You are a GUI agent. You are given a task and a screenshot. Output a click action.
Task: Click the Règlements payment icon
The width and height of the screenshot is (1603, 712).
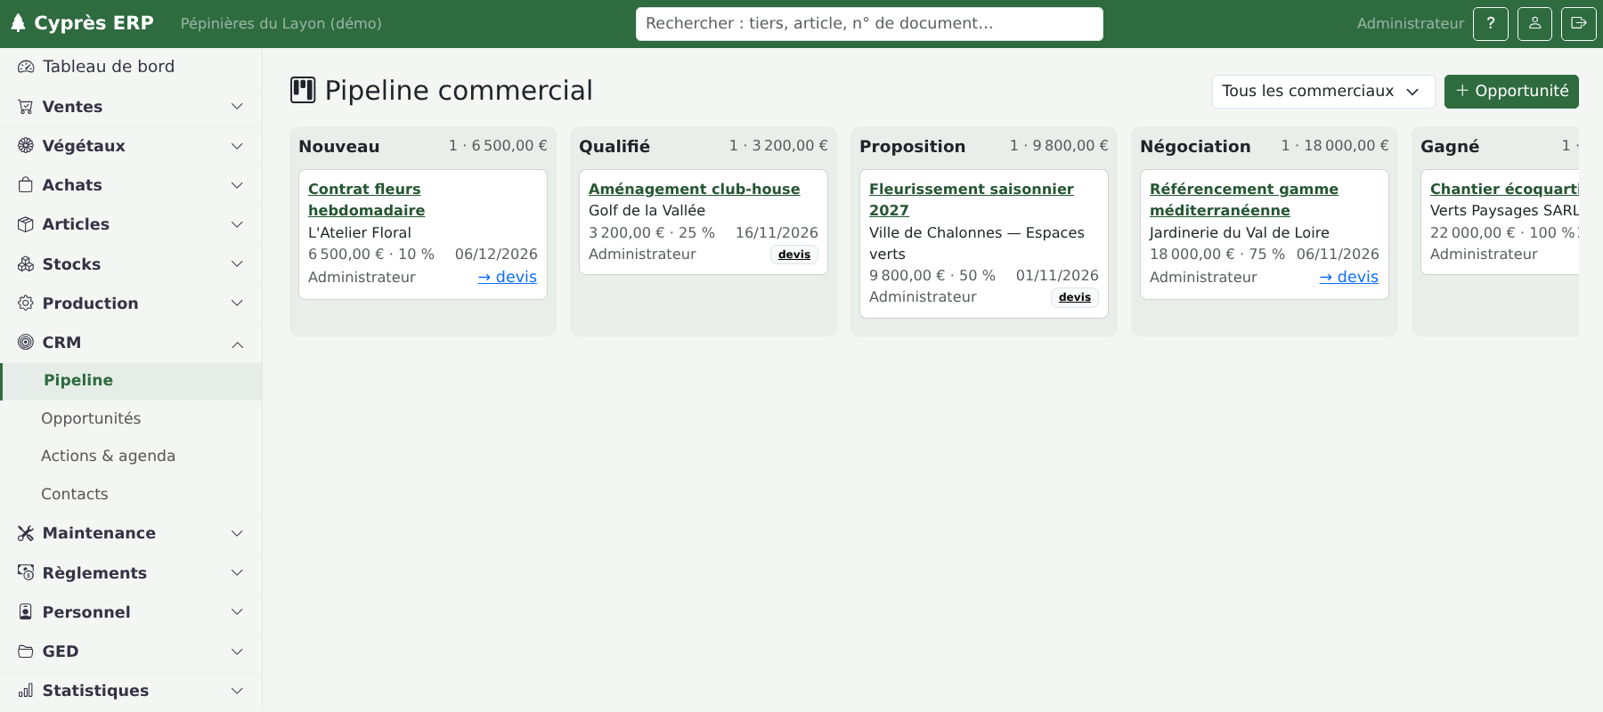point(26,573)
